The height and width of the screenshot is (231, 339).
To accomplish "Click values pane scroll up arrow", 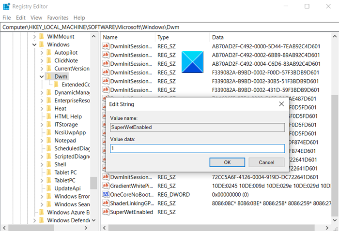I will (335, 36).
